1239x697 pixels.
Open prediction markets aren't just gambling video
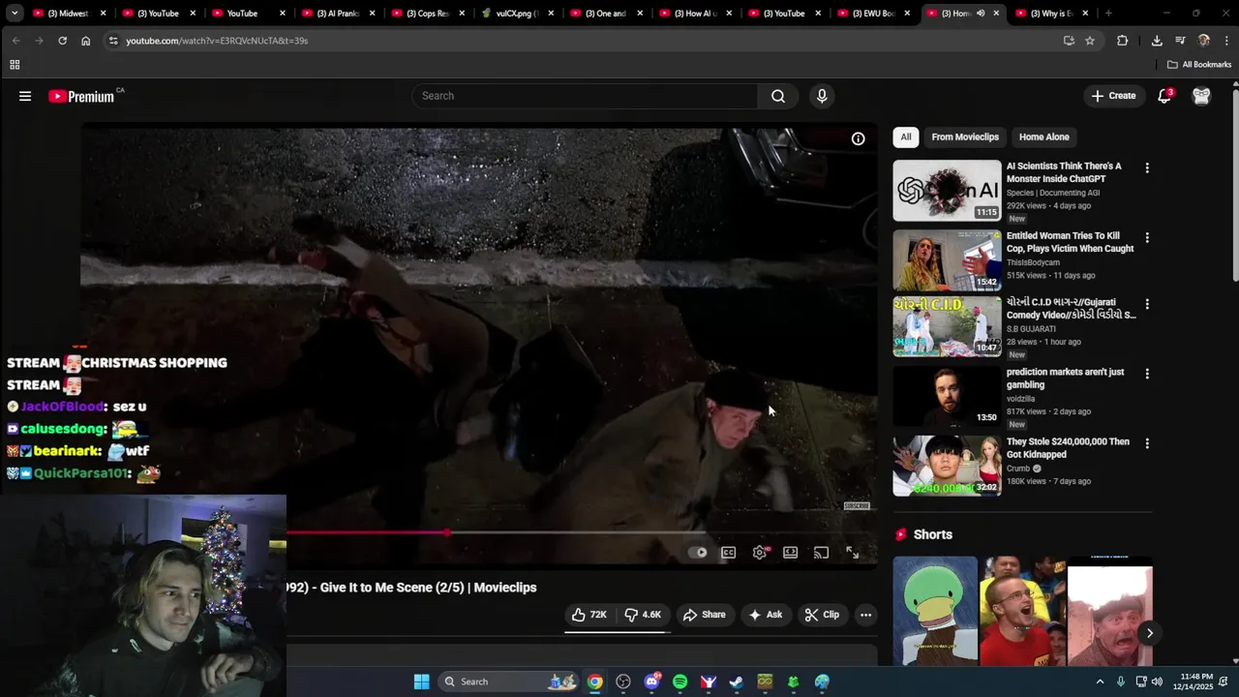coord(1065,379)
